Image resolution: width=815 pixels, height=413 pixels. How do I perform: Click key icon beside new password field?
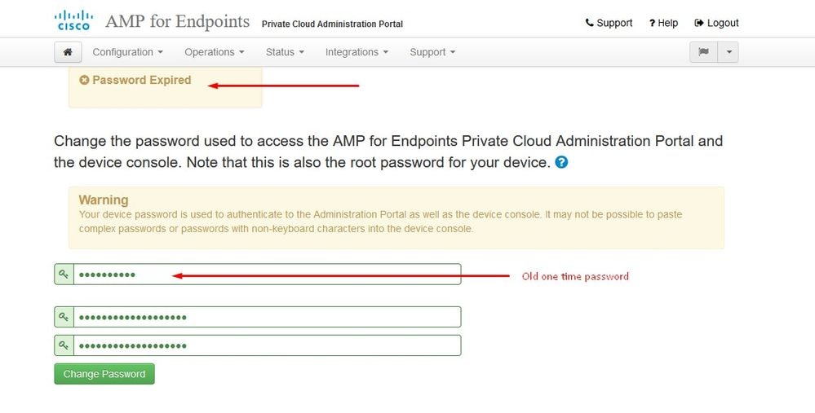[x=64, y=317]
